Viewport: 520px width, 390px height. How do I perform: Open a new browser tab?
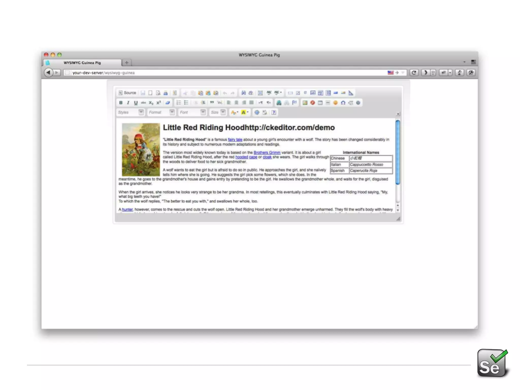127,63
